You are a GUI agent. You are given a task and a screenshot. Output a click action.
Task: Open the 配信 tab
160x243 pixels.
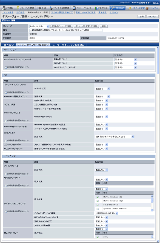[42, 8]
